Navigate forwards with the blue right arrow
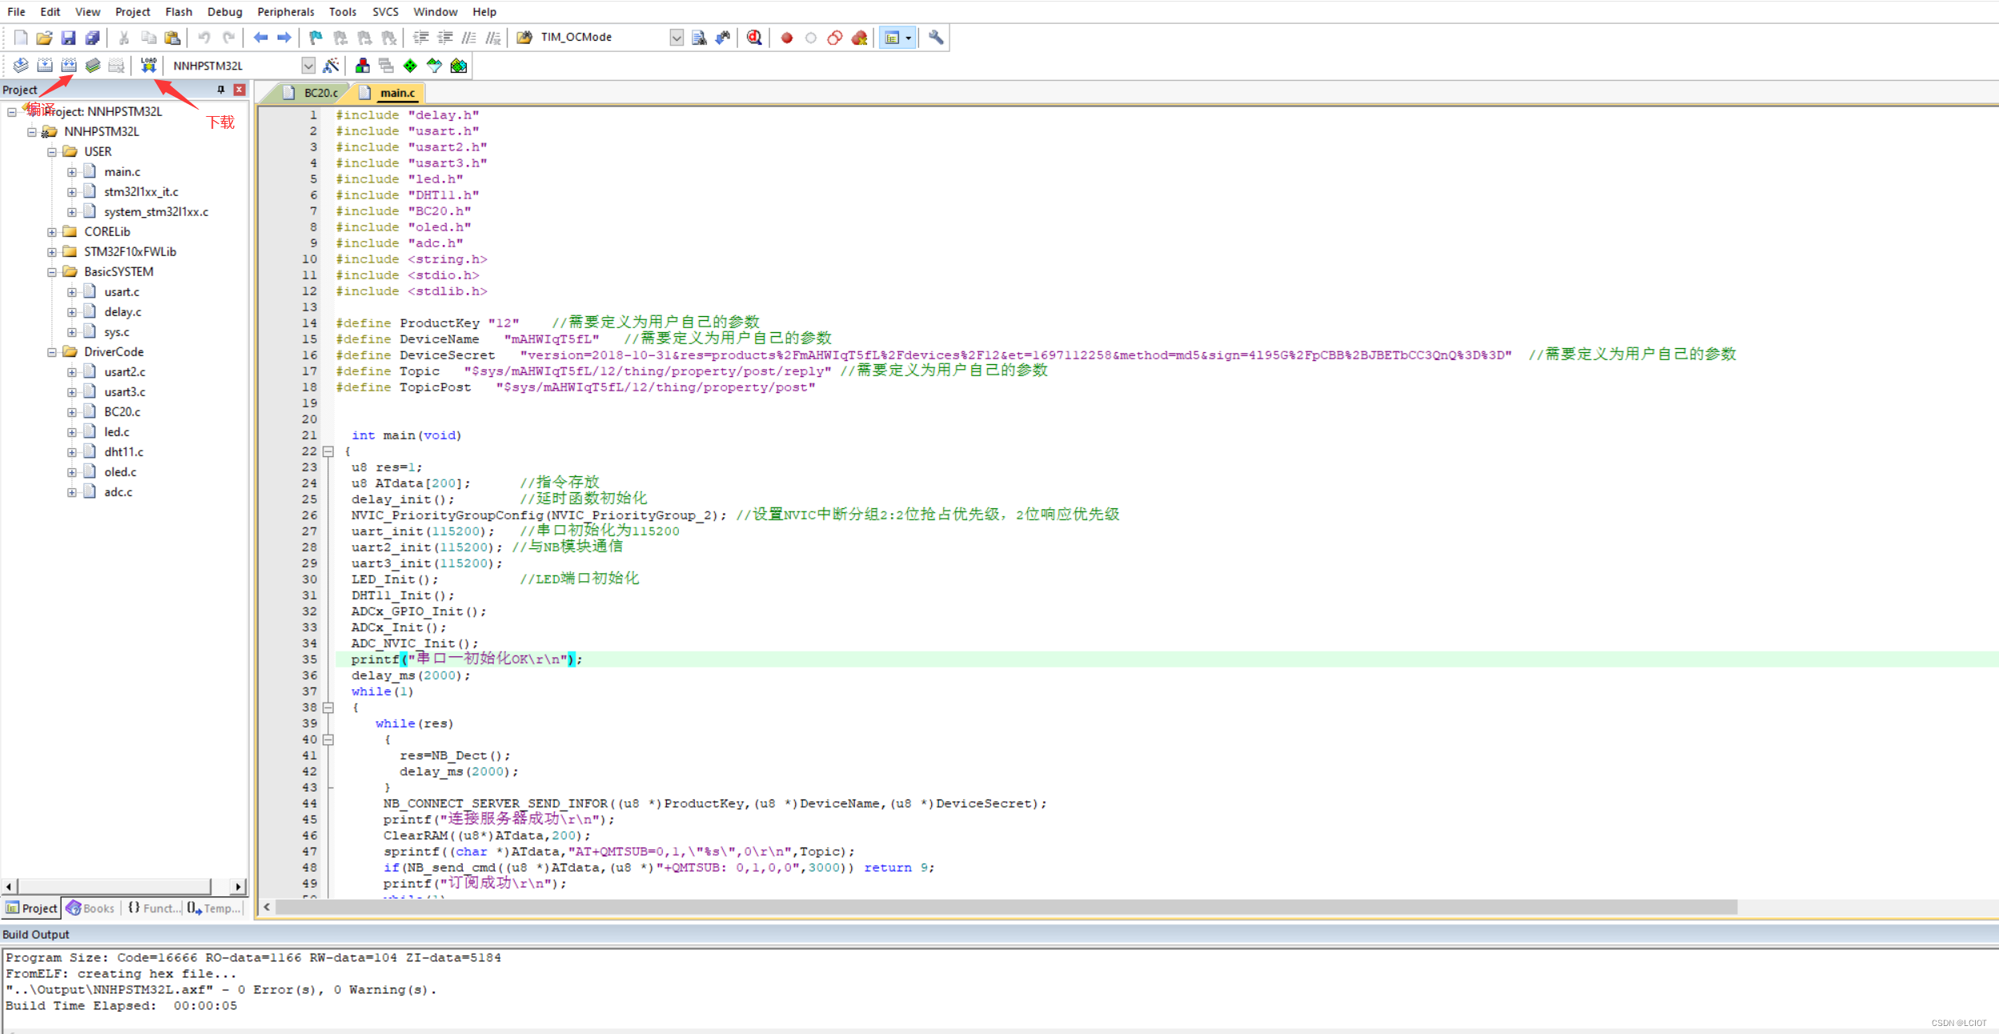The height and width of the screenshot is (1034, 1999). [284, 38]
